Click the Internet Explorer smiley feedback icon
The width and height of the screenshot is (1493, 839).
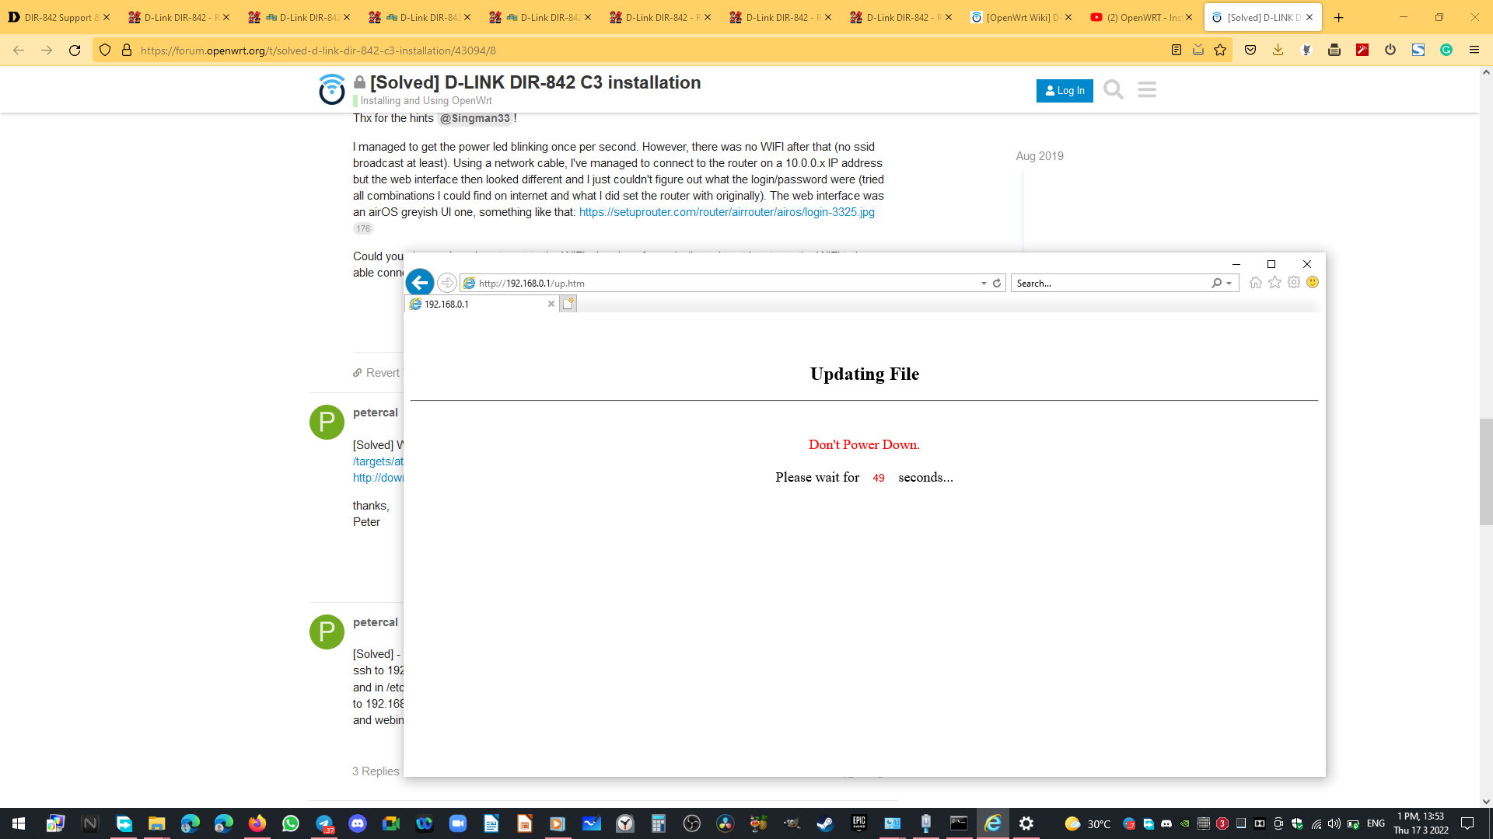pyautogui.click(x=1313, y=283)
